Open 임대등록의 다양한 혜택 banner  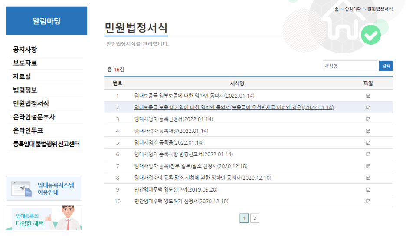(x=44, y=218)
